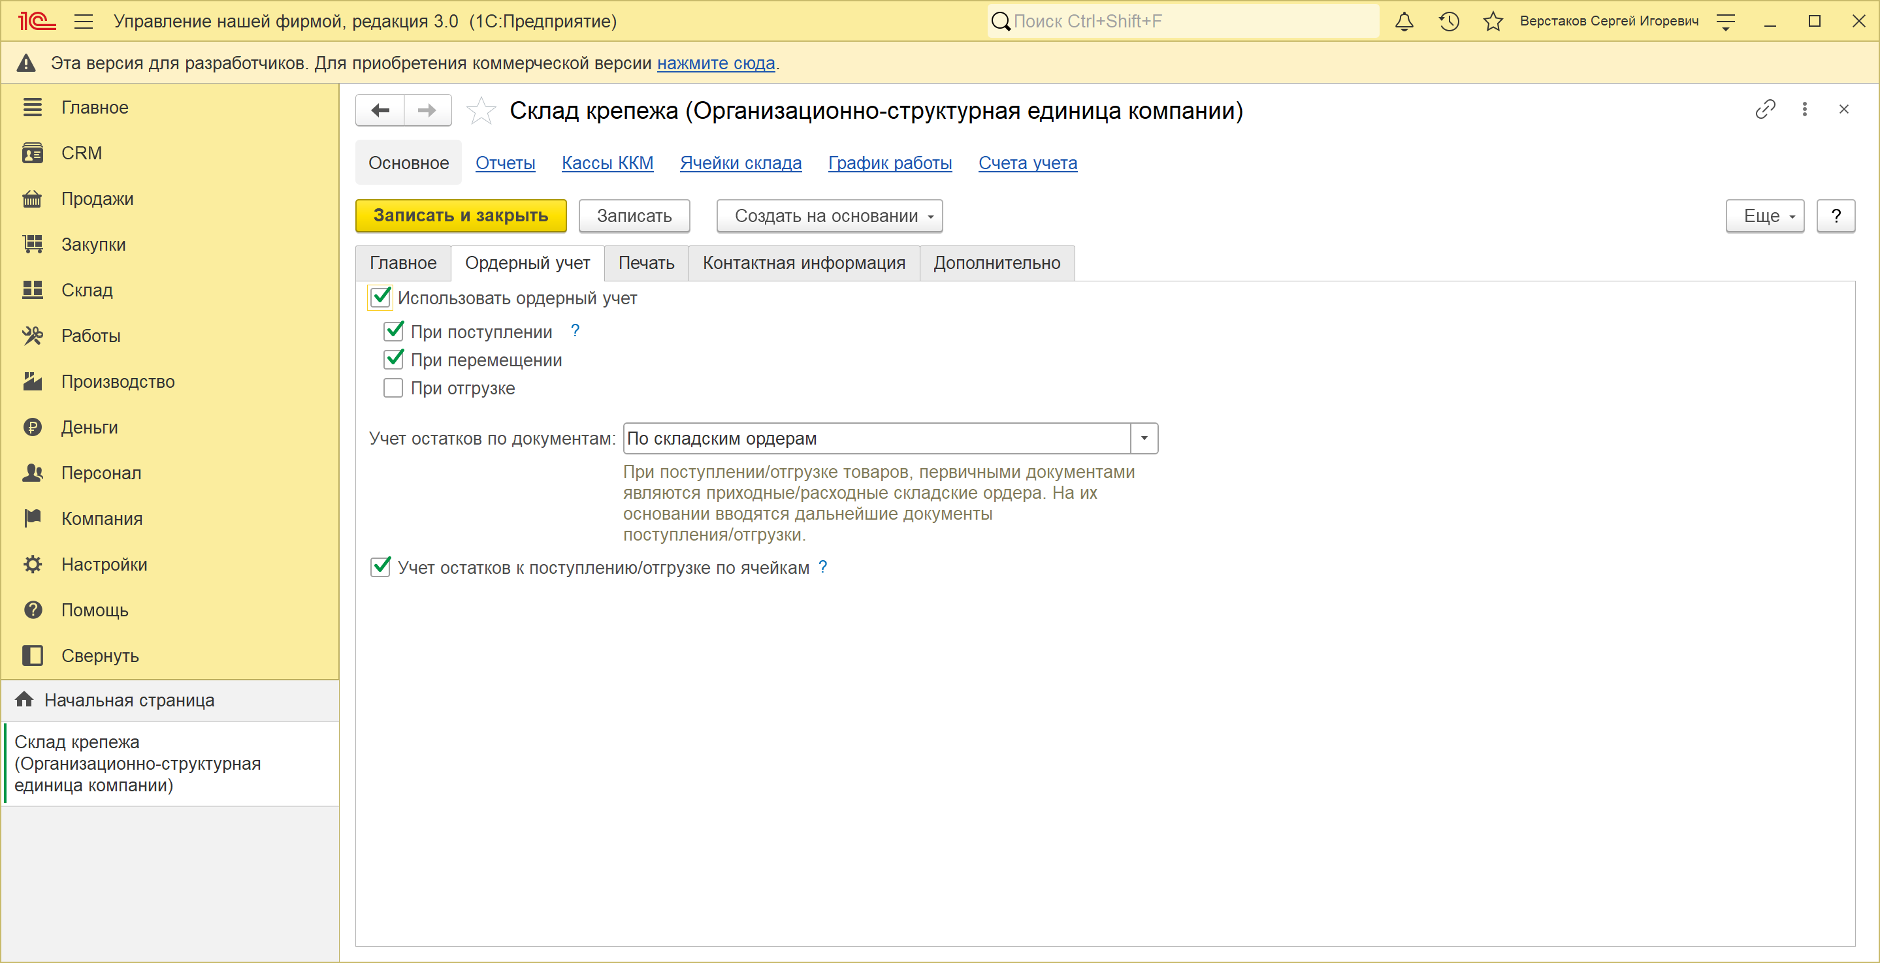Open the three-dot form menu
The width and height of the screenshot is (1880, 963).
tap(1805, 110)
